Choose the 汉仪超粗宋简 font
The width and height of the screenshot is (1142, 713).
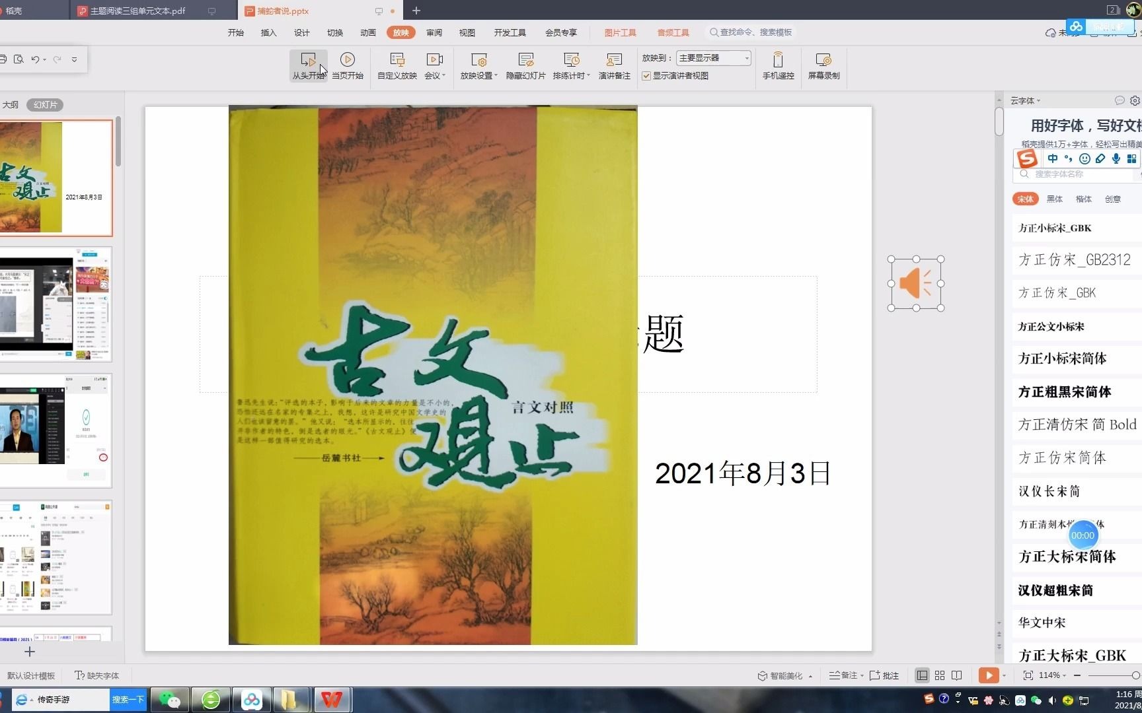click(x=1077, y=590)
